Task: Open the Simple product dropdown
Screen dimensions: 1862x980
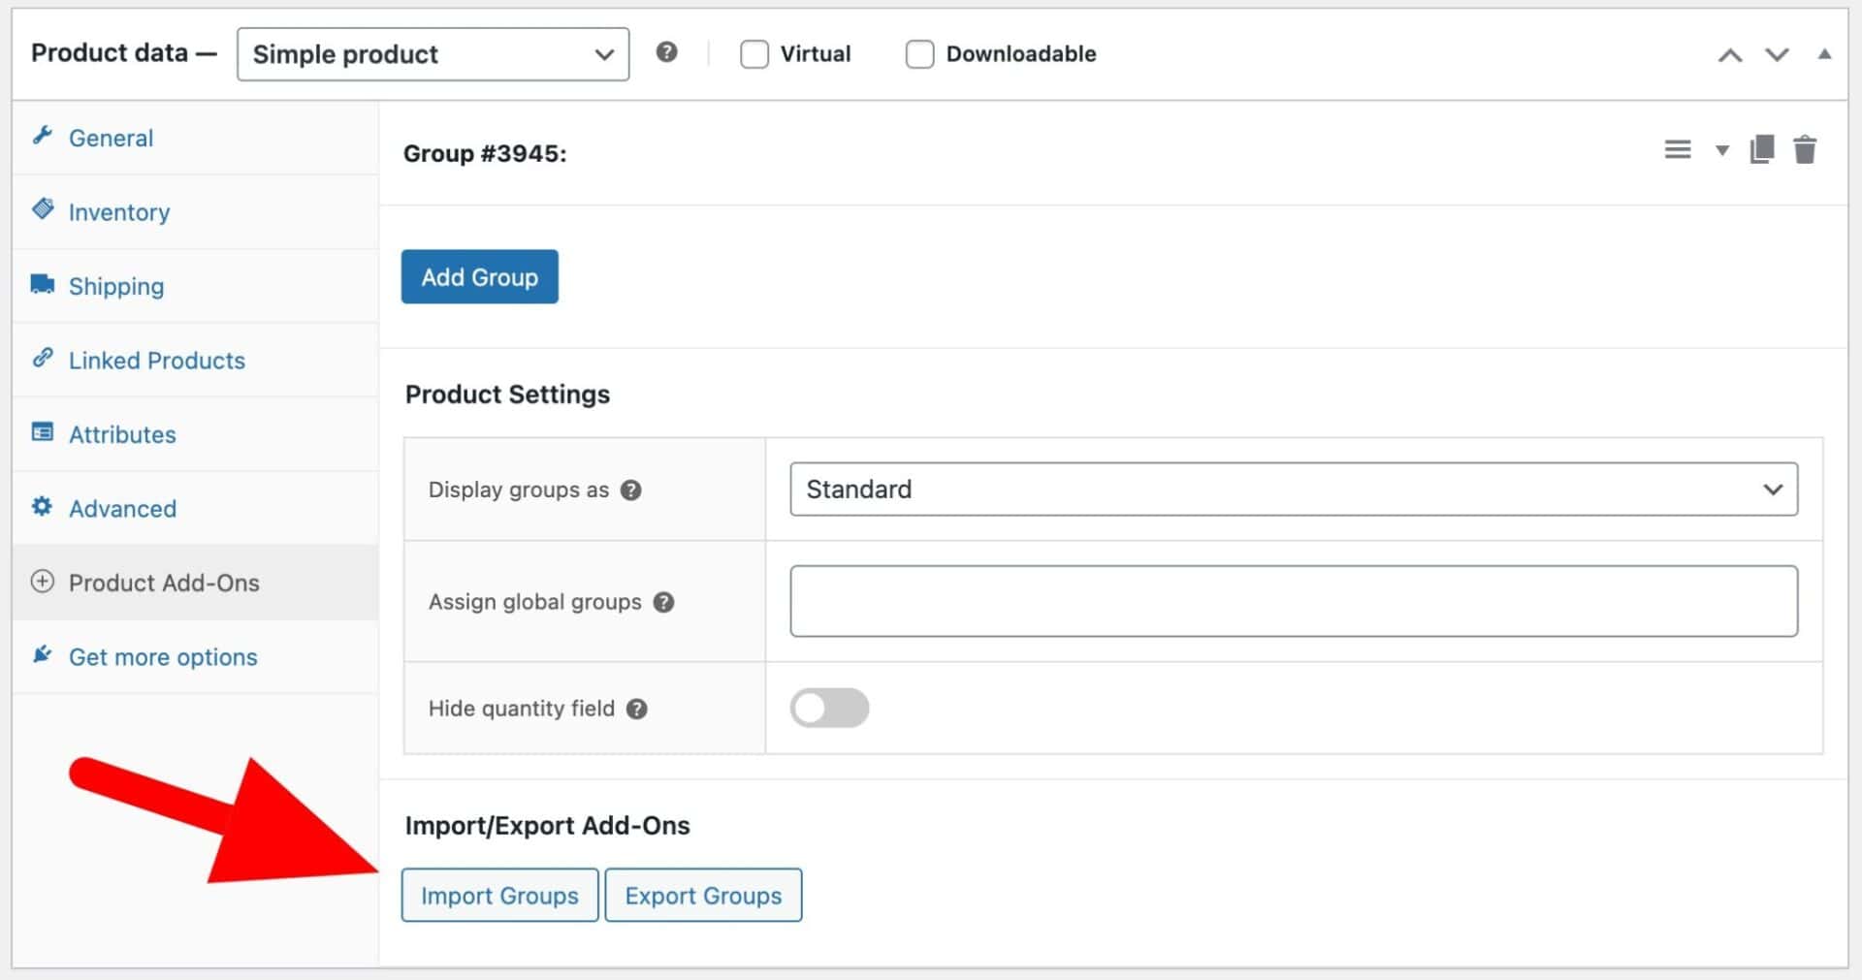Action: click(x=433, y=54)
